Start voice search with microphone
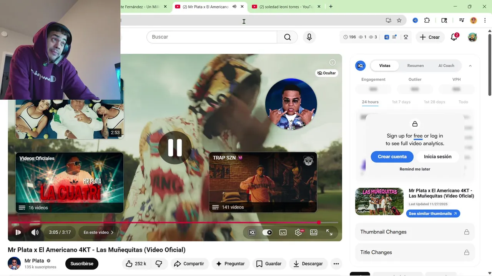Viewport: 492px width, 276px height. pyautogui.click(x=309, y=37)
